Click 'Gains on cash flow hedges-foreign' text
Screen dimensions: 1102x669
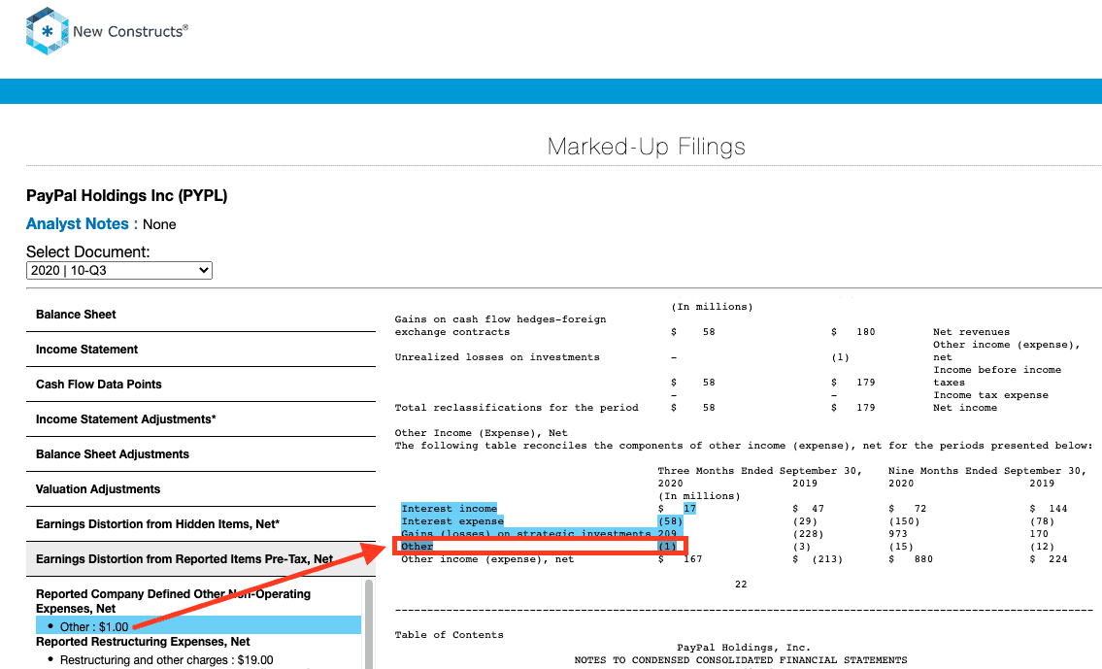pos(500,319)
